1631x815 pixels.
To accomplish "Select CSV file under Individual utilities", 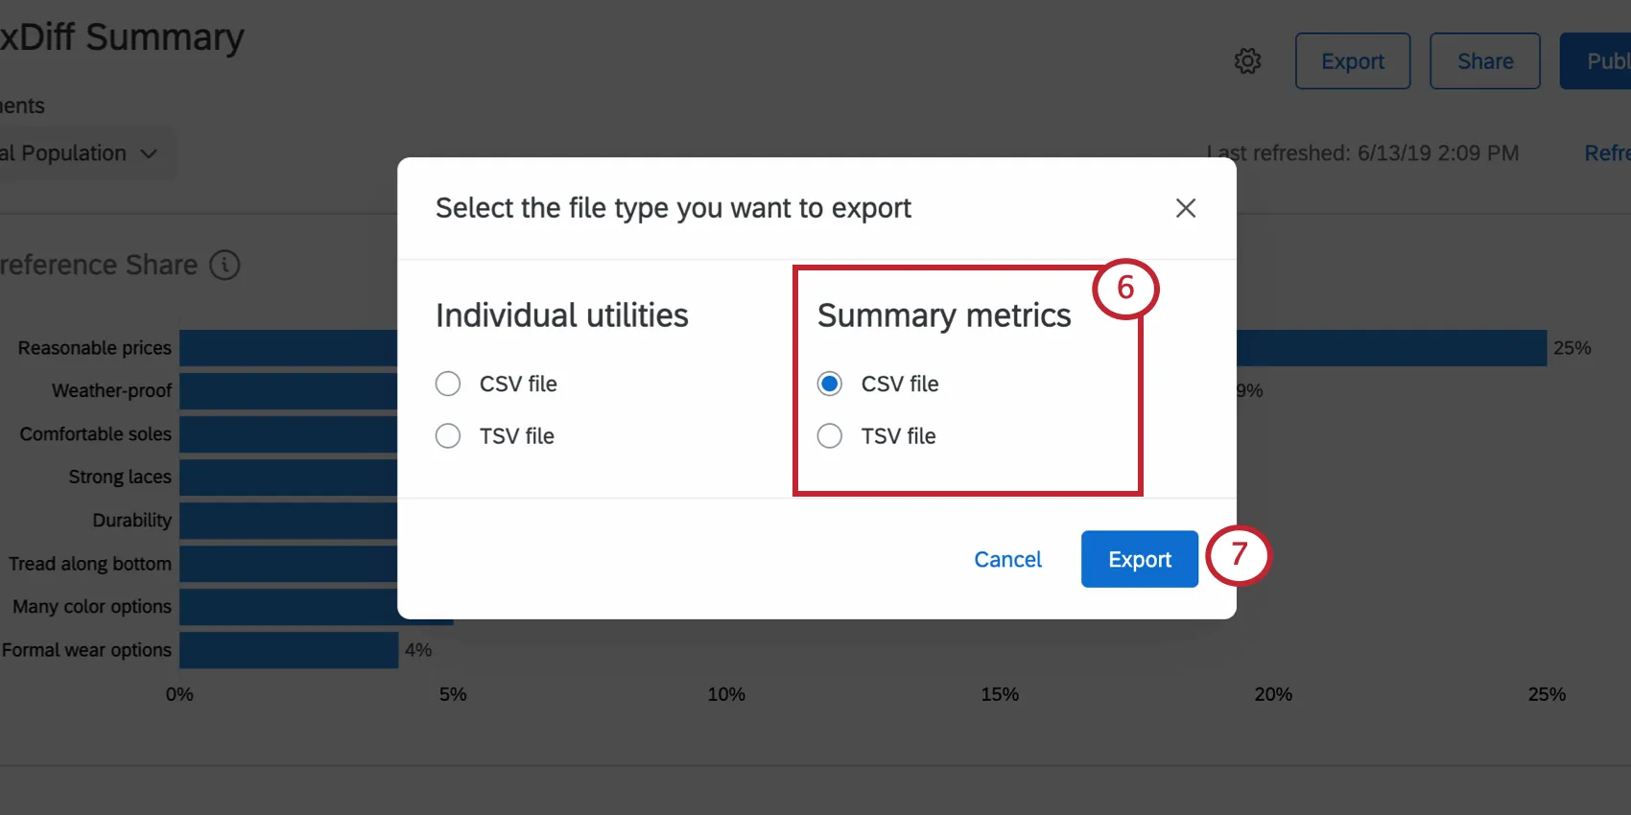I will point(448,384).
